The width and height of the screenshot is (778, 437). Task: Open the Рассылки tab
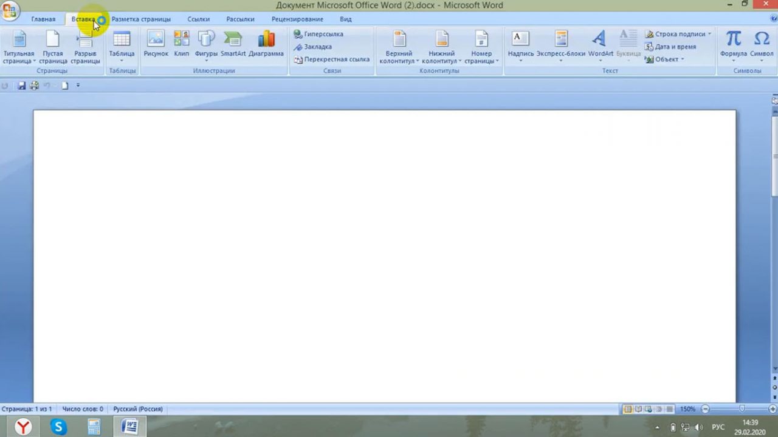pyautogui.click(x=240, y=19)
